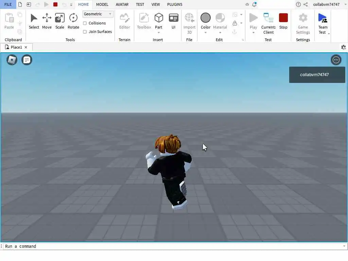This screenshot has height=261, width=348.
Task: Open the FILE menu
Action: pos(8,4)
